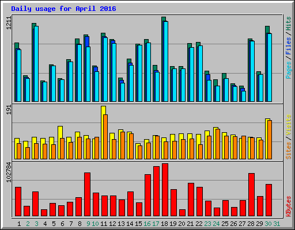Click the green day label "3"
Screen dimensions: 295x230
(x=36, y=224)
